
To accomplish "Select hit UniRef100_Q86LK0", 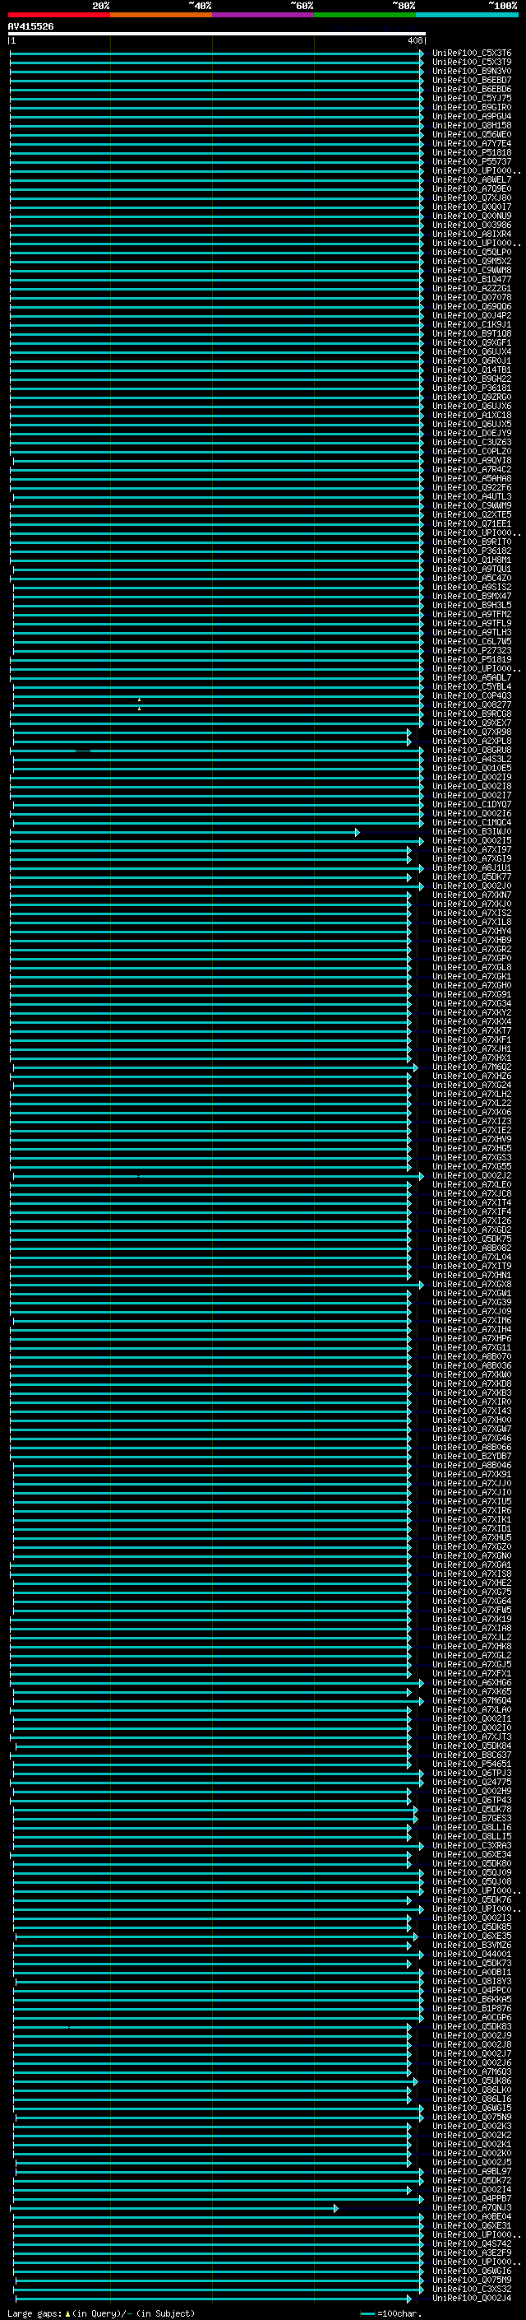I will pos(471,2090).
